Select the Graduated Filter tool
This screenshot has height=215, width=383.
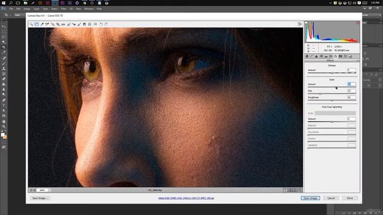point(84,24)
